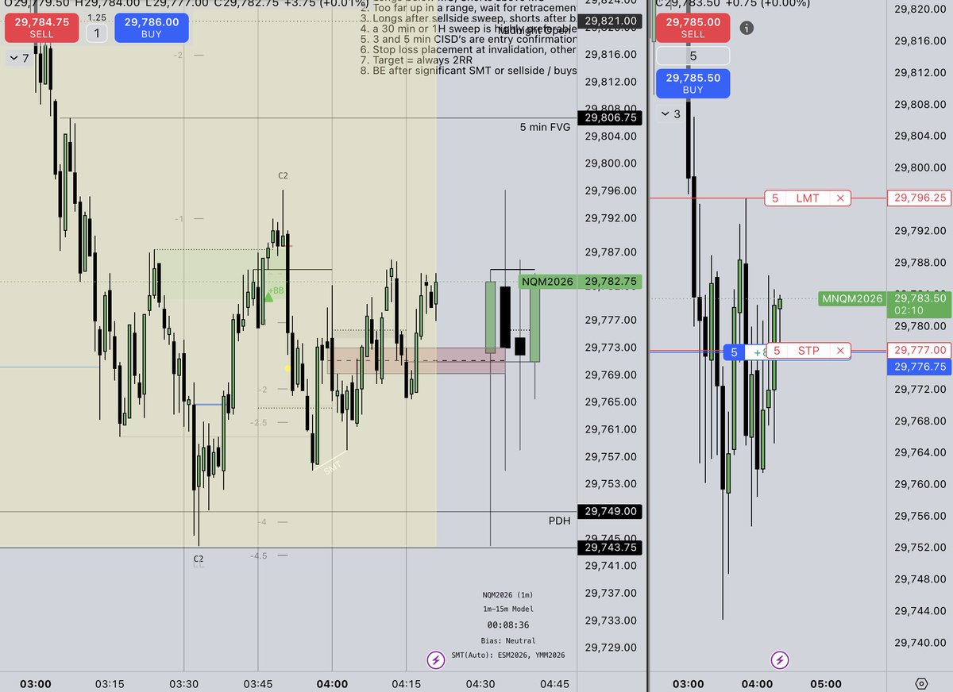The width and height of the screenshot is (953, 692).
Task: Click the LMT order label on right chart
Action: tap(807, 198)
